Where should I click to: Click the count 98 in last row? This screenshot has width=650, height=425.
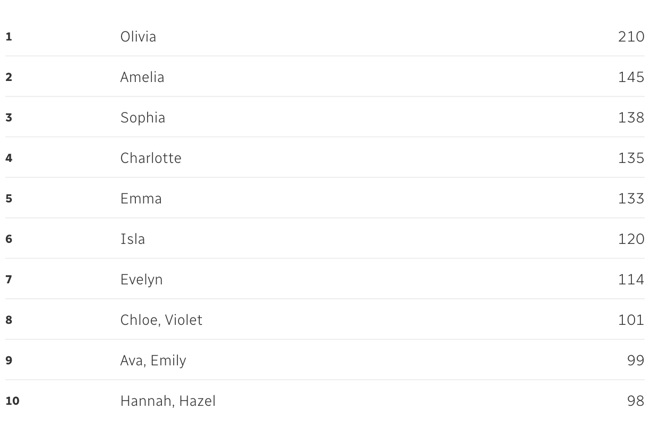tap(636, 401)
